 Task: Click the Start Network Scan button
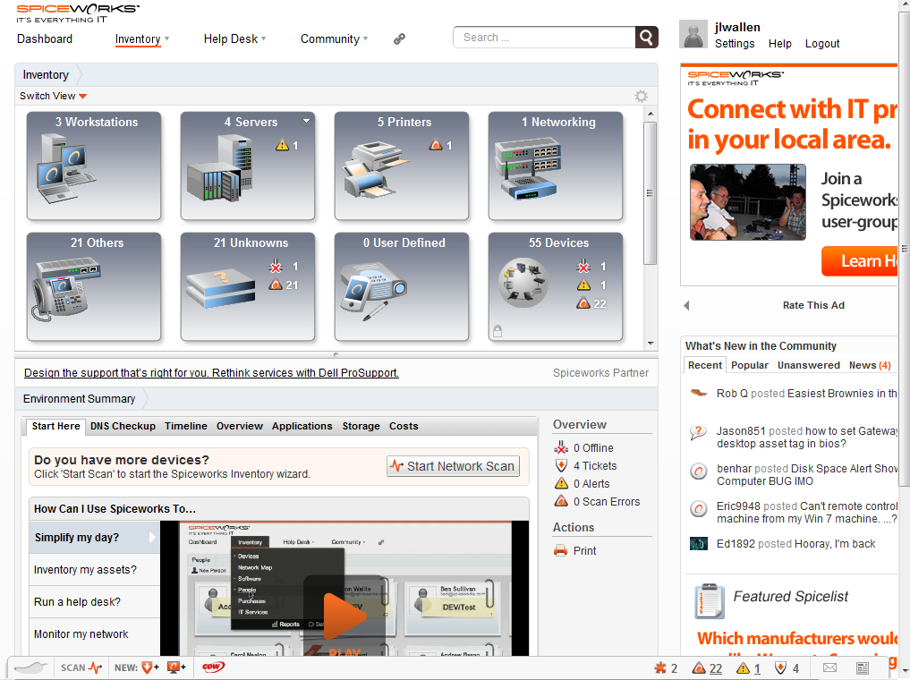454,466
